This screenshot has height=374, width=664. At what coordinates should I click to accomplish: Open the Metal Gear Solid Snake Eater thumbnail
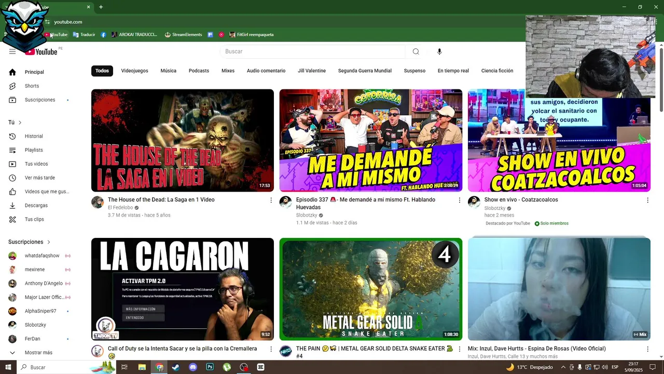pos(371,289)
